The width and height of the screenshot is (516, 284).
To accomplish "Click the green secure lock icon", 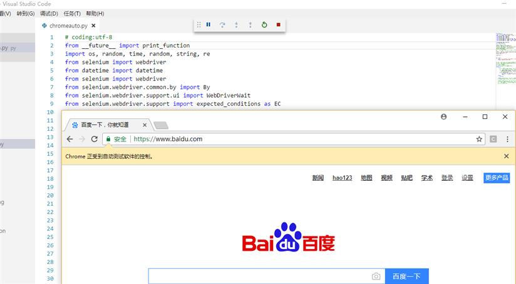I will coord(108,139).
